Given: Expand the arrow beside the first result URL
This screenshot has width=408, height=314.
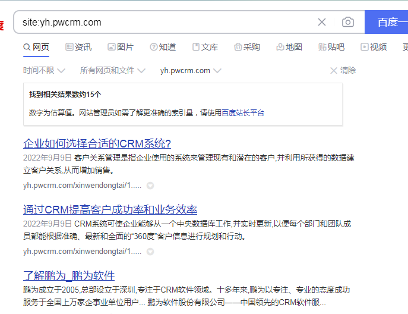Looking at the screenshot, I should point(150,186).
